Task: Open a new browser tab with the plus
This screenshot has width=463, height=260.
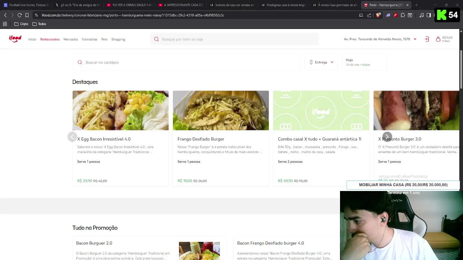Action: [416, 5]
